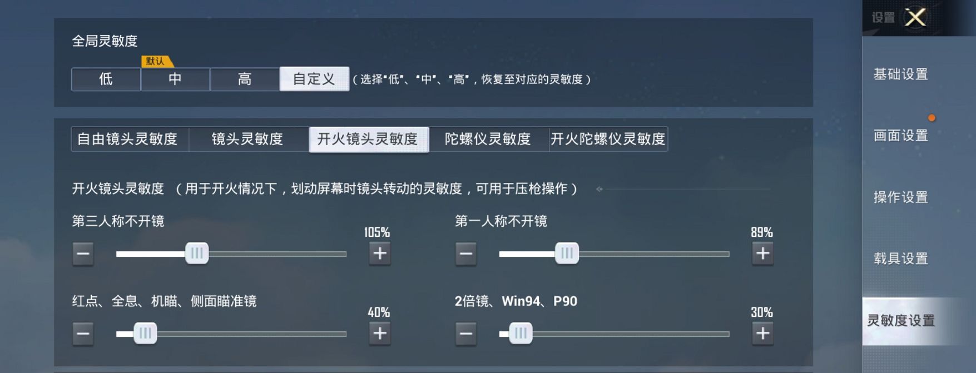This screenshot has height=373, width=976.
Task: Click the 第三人称不开镜 slider handle
Action: tap(196, 253)
